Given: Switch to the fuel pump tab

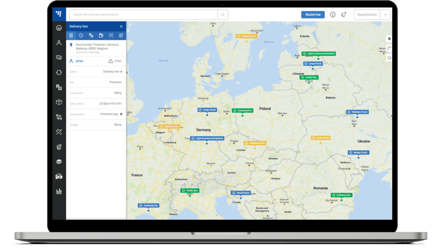Looking at the screenshot, I should pyautogui.click(x=101, y=35).
